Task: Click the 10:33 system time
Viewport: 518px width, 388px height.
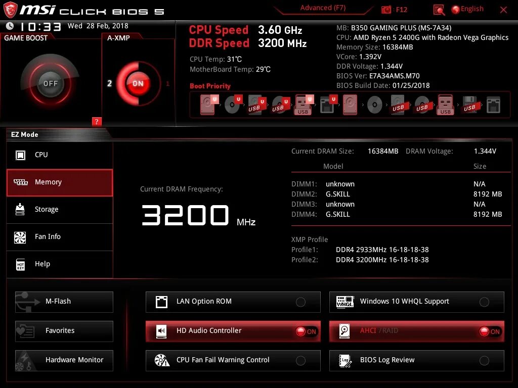Action: pos(40,26)
